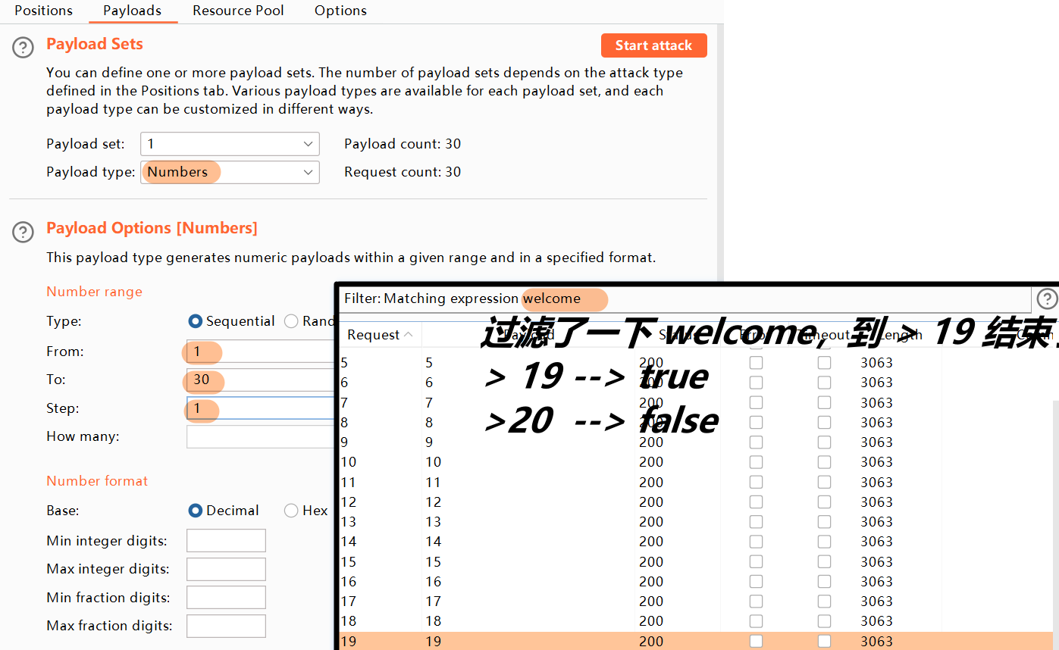Select the Decimal base option
This screenshot has height=650, width=1059.
click(x=196, y=511)
